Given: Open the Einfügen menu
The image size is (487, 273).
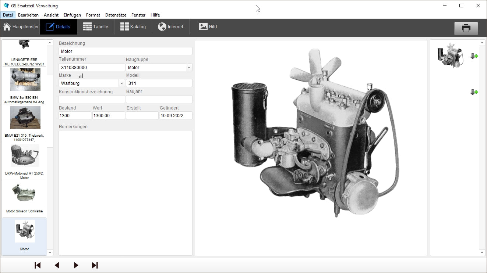Looking at the screenshot, I should coord(72,15).
